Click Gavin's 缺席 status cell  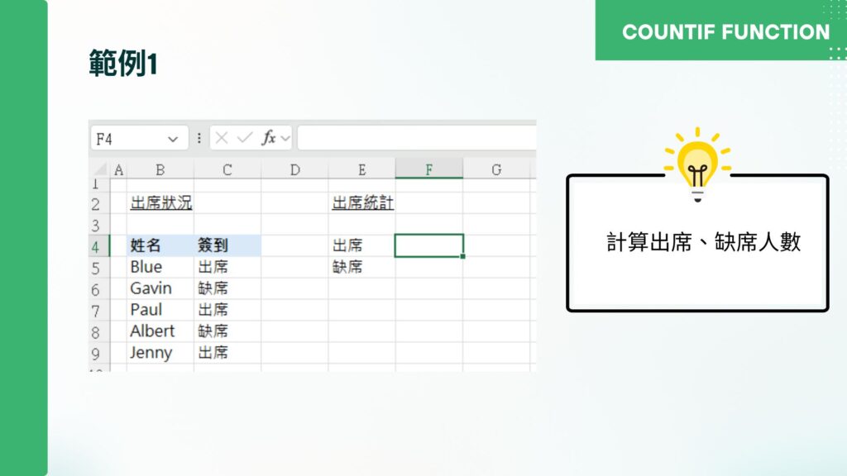(x=227, y=288)
